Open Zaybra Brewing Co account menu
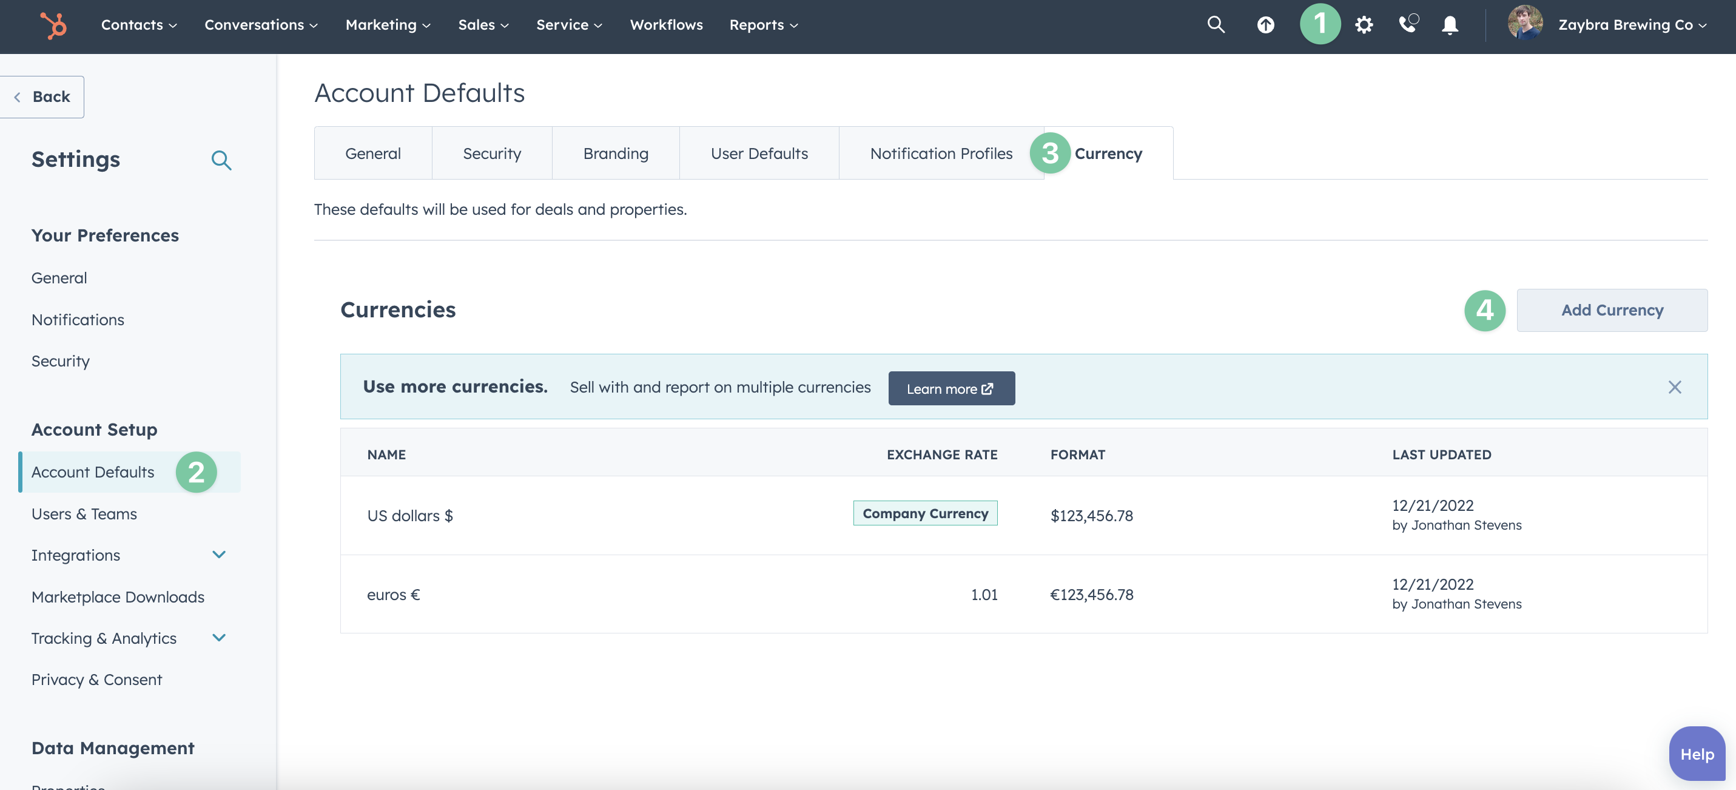 [x=1632, y=25]
